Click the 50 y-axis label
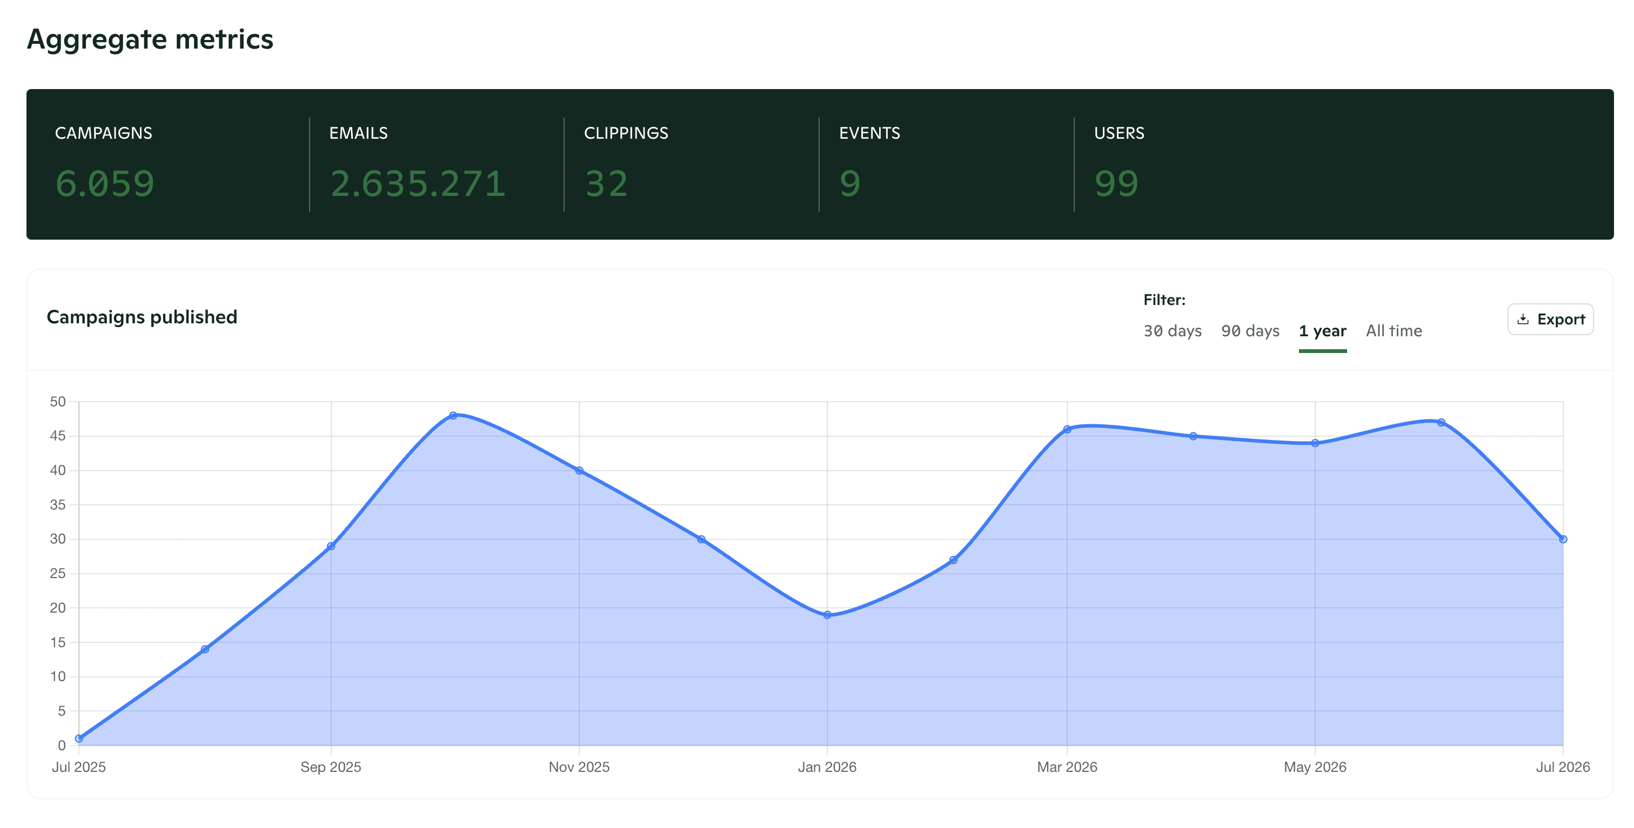1634x828 pixels. point(58,402)
